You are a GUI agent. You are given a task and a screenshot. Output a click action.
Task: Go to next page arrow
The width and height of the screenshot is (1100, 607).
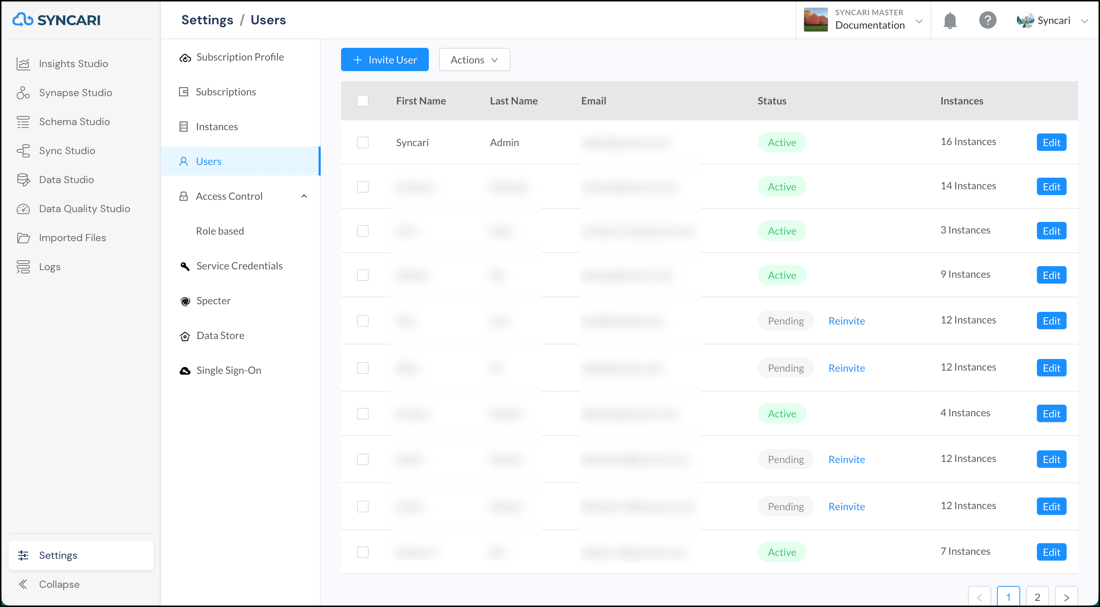[1066, 597]
